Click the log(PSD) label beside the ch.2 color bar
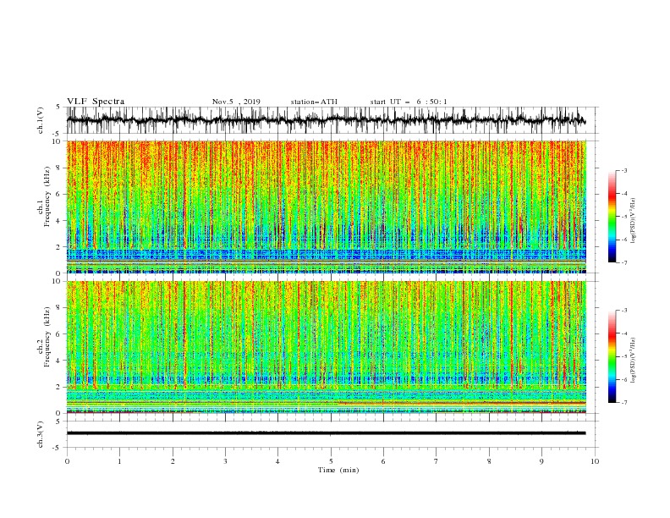 pos(633,360)
